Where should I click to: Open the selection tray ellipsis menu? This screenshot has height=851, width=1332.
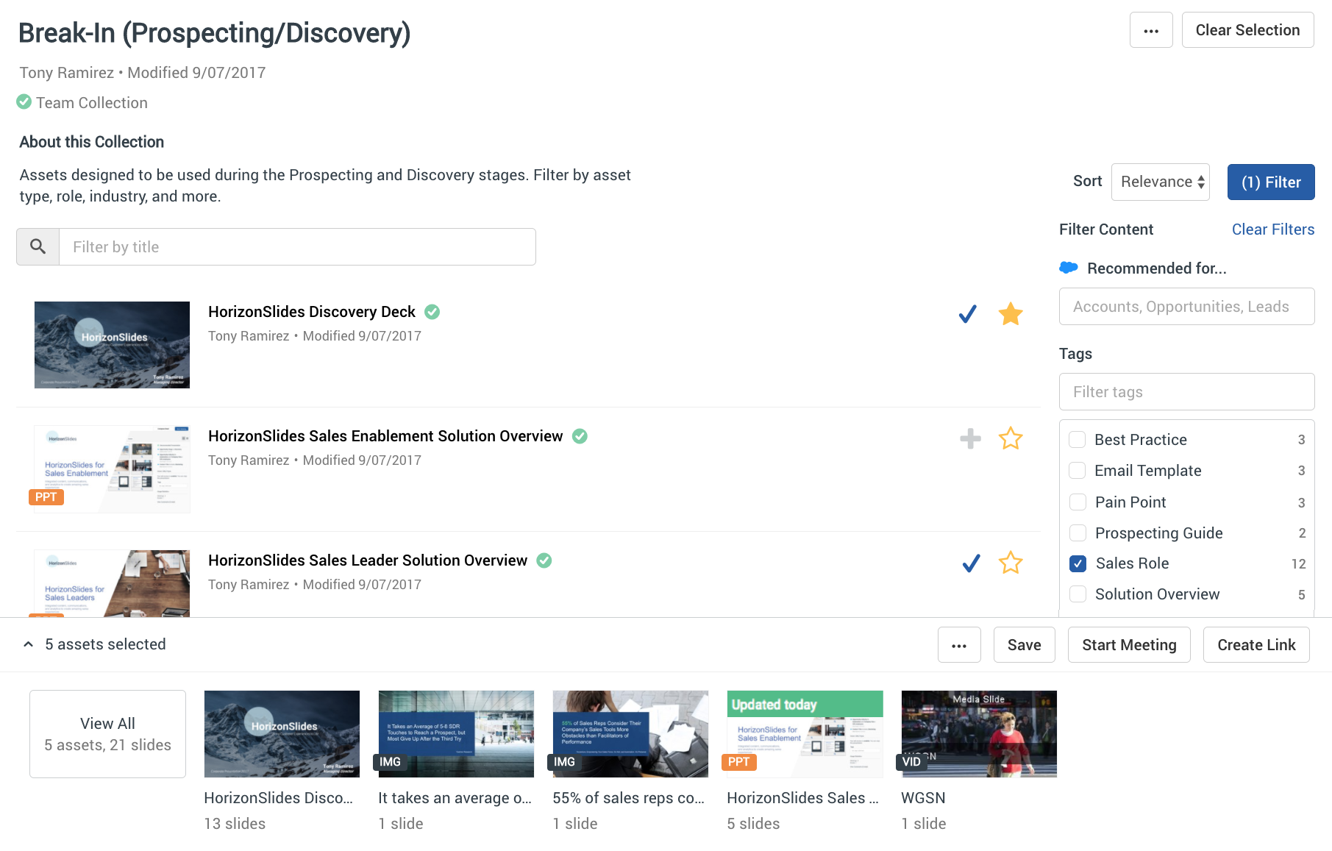(x=959, y=645)
